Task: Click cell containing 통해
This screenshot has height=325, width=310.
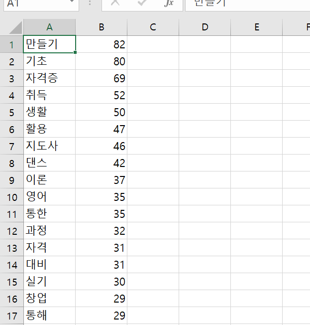Action: coord(49,316)
